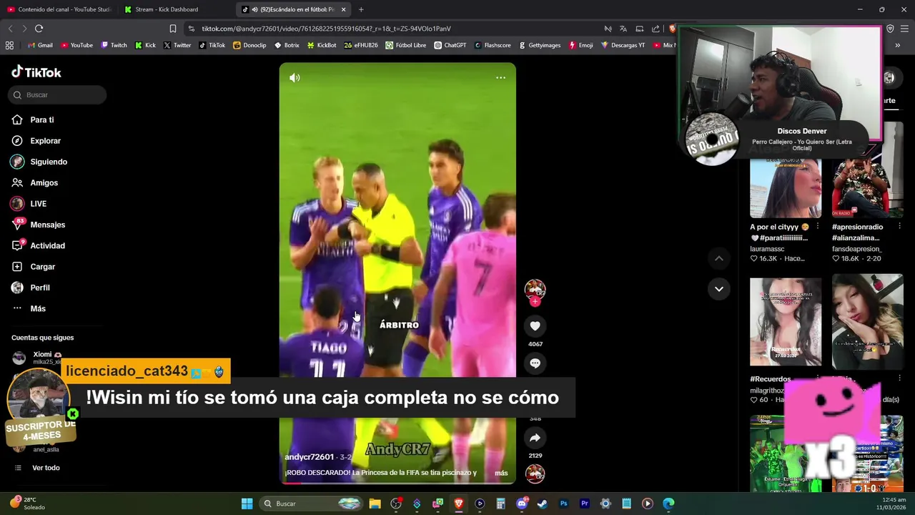The width and height of the screenshot is (915, 515).
Task: Click the video progress bar
Action: click(x=397, y=483)
